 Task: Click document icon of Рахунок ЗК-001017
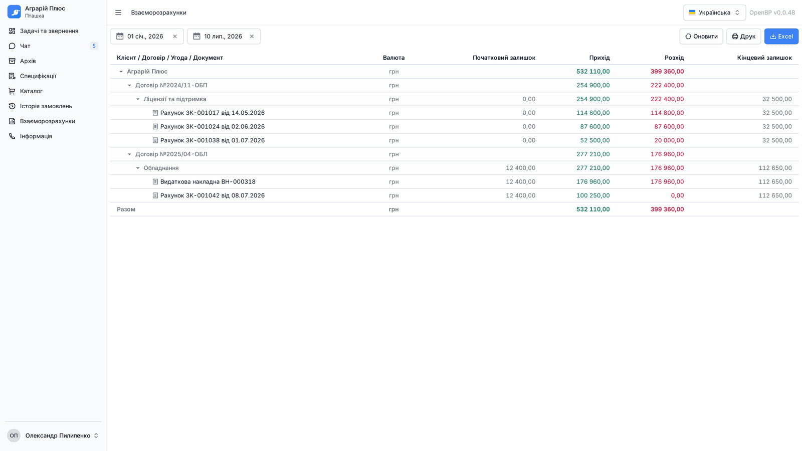pyautogui.click(x=155, y=113)
